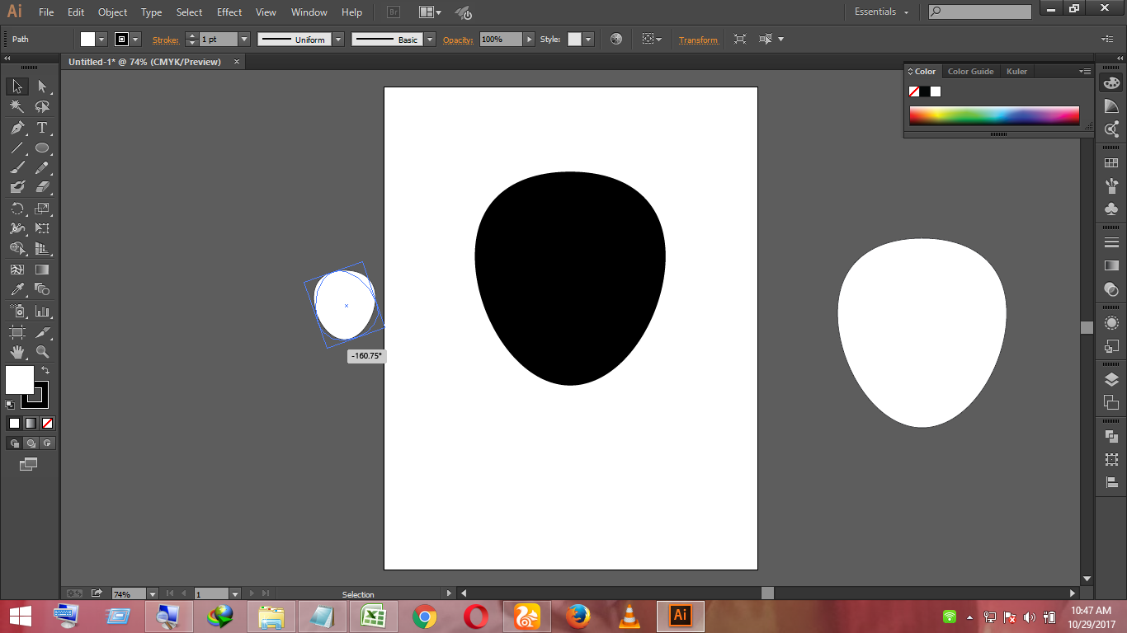Image resolution: width=1127 pixels, height=633 pixels.
Task: Open zoom level dropdown at bottom
Action: tap(153, 593)
